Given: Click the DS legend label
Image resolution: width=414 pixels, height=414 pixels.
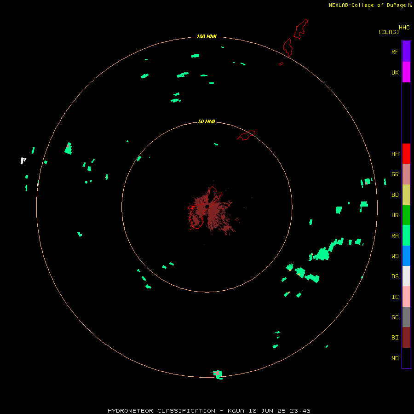Looking at the screenshot, I should click(395, 276).
